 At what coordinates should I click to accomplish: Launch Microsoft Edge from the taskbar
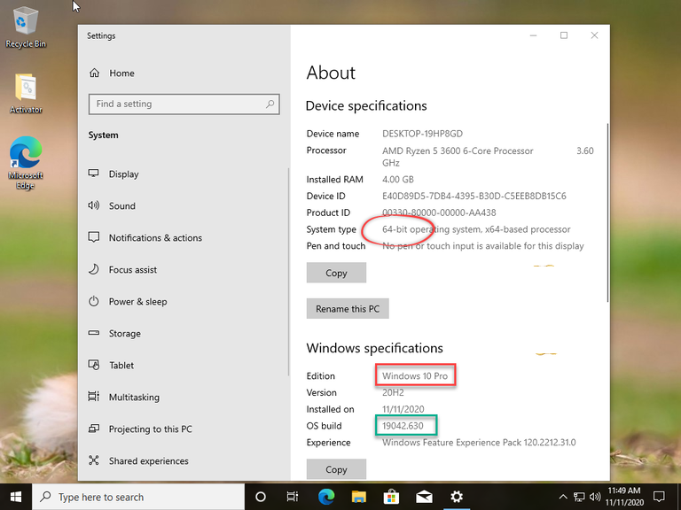[326, 497]
